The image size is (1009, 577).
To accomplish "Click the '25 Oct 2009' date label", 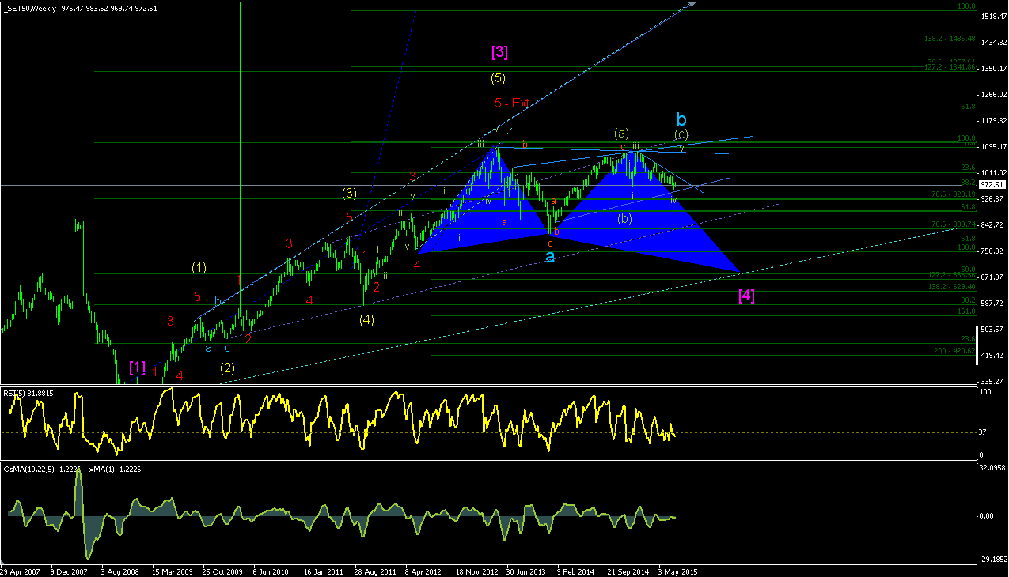I will click(x=222, y=571).
